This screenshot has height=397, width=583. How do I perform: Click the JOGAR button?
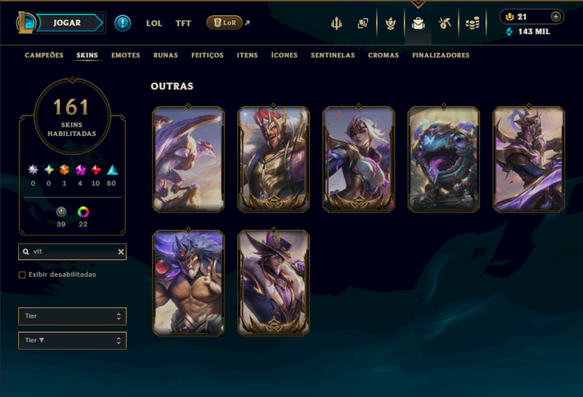67,23
